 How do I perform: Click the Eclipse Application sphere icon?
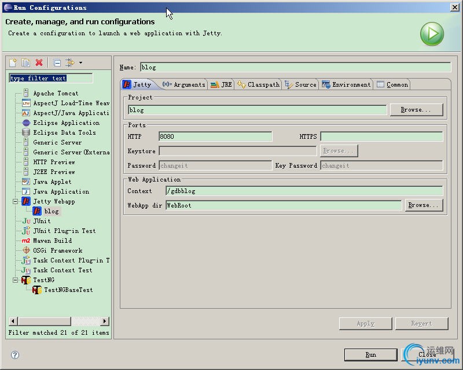point(26,123)
